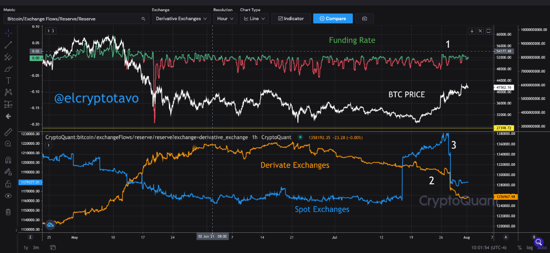
Task: Open the Indicator panel
Action: coord(290,18)
